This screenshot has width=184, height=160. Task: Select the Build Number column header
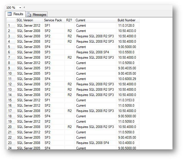(x=128, y=20)
